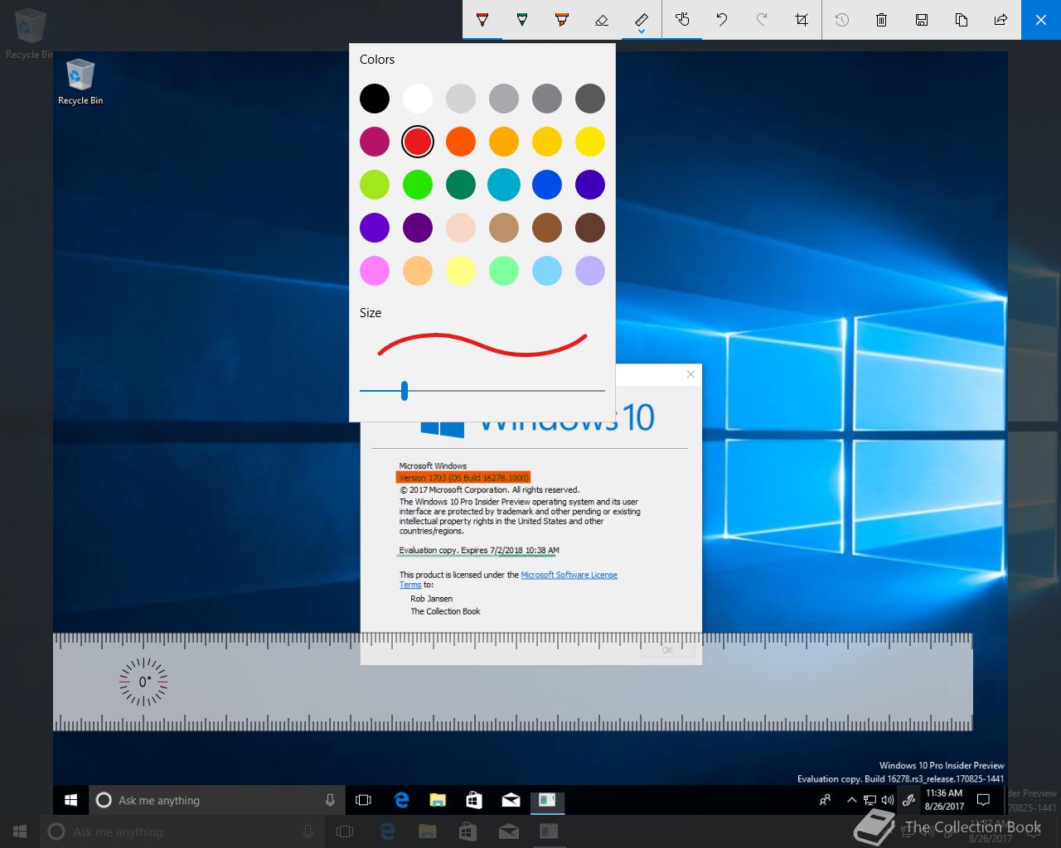Click OK in About Windows dialog
The width and height of the screenshot is (1061, 848).
coord(667,650)
